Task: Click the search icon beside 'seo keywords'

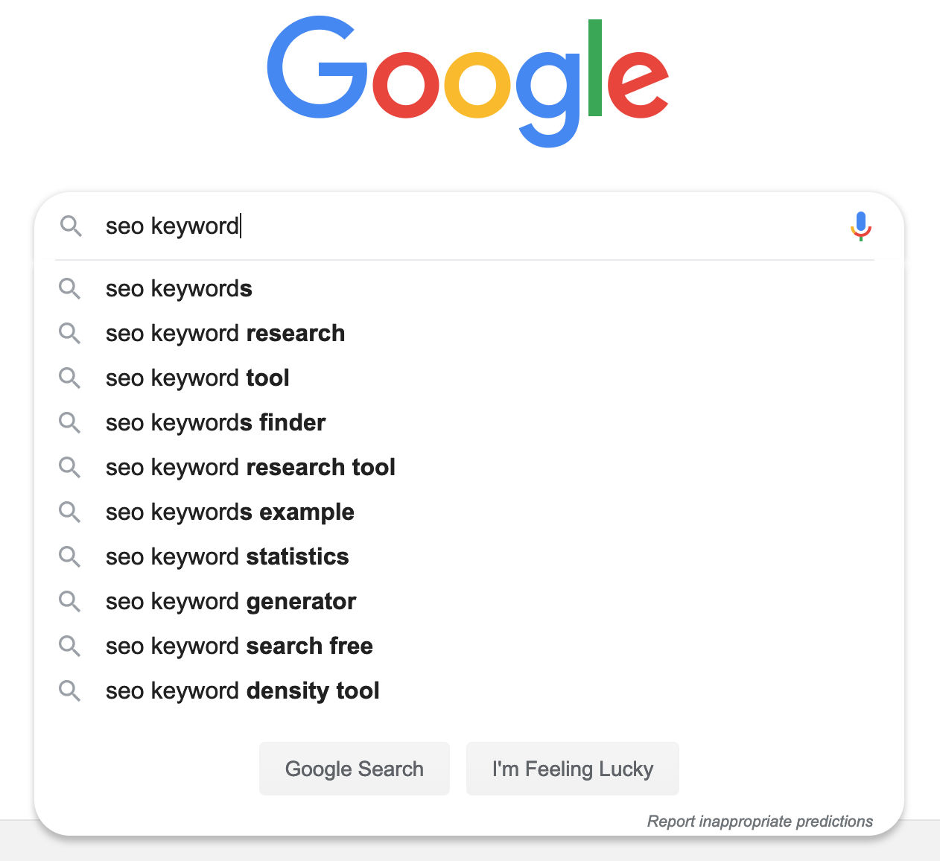Action: coord(70,288)
